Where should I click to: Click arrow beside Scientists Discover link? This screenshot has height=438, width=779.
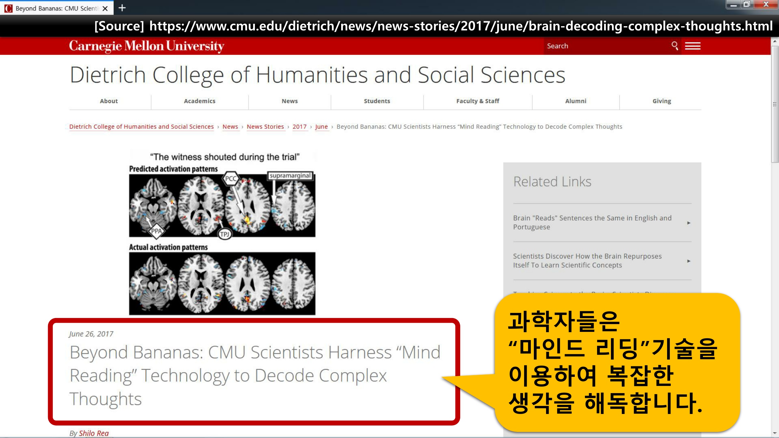[689, 261]
